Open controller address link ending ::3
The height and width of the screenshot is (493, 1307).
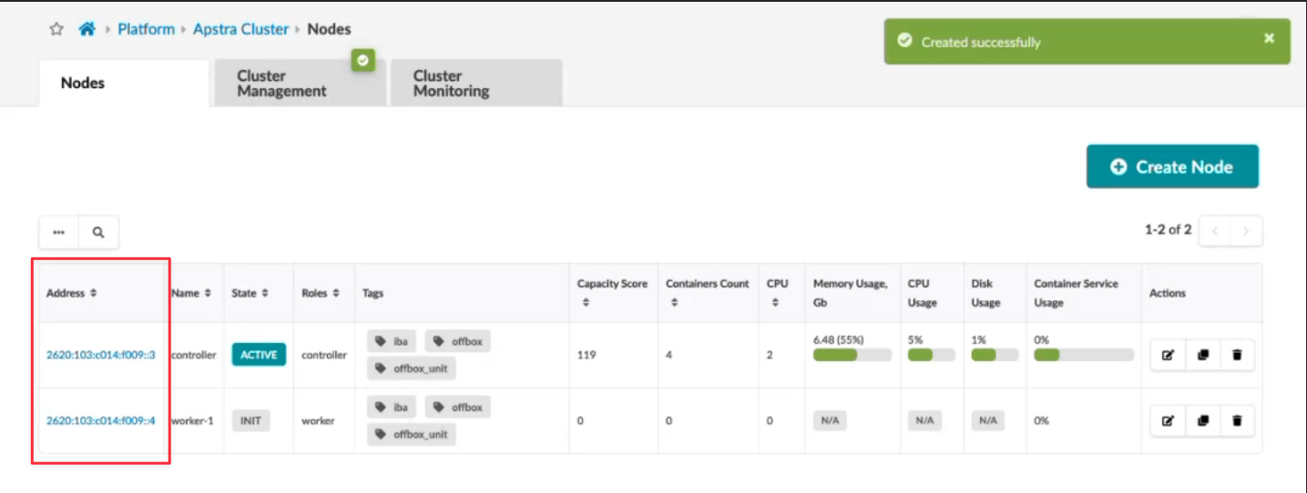click(100, 355)
